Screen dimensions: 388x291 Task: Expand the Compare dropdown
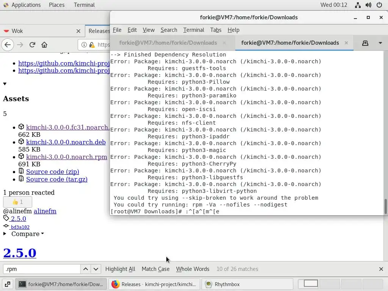pos(27,234)
